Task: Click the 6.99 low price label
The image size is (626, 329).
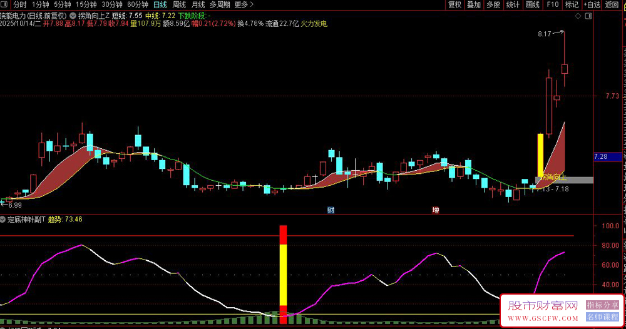Action: [x=15, y=205]
